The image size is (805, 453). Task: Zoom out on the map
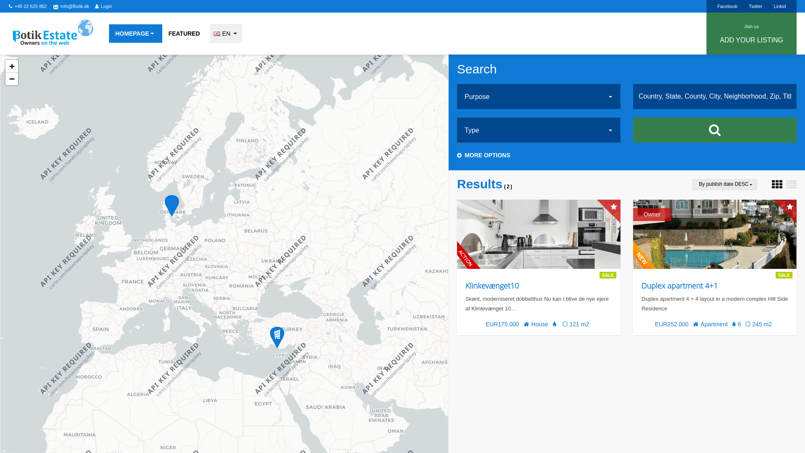(x=12, y=79)
